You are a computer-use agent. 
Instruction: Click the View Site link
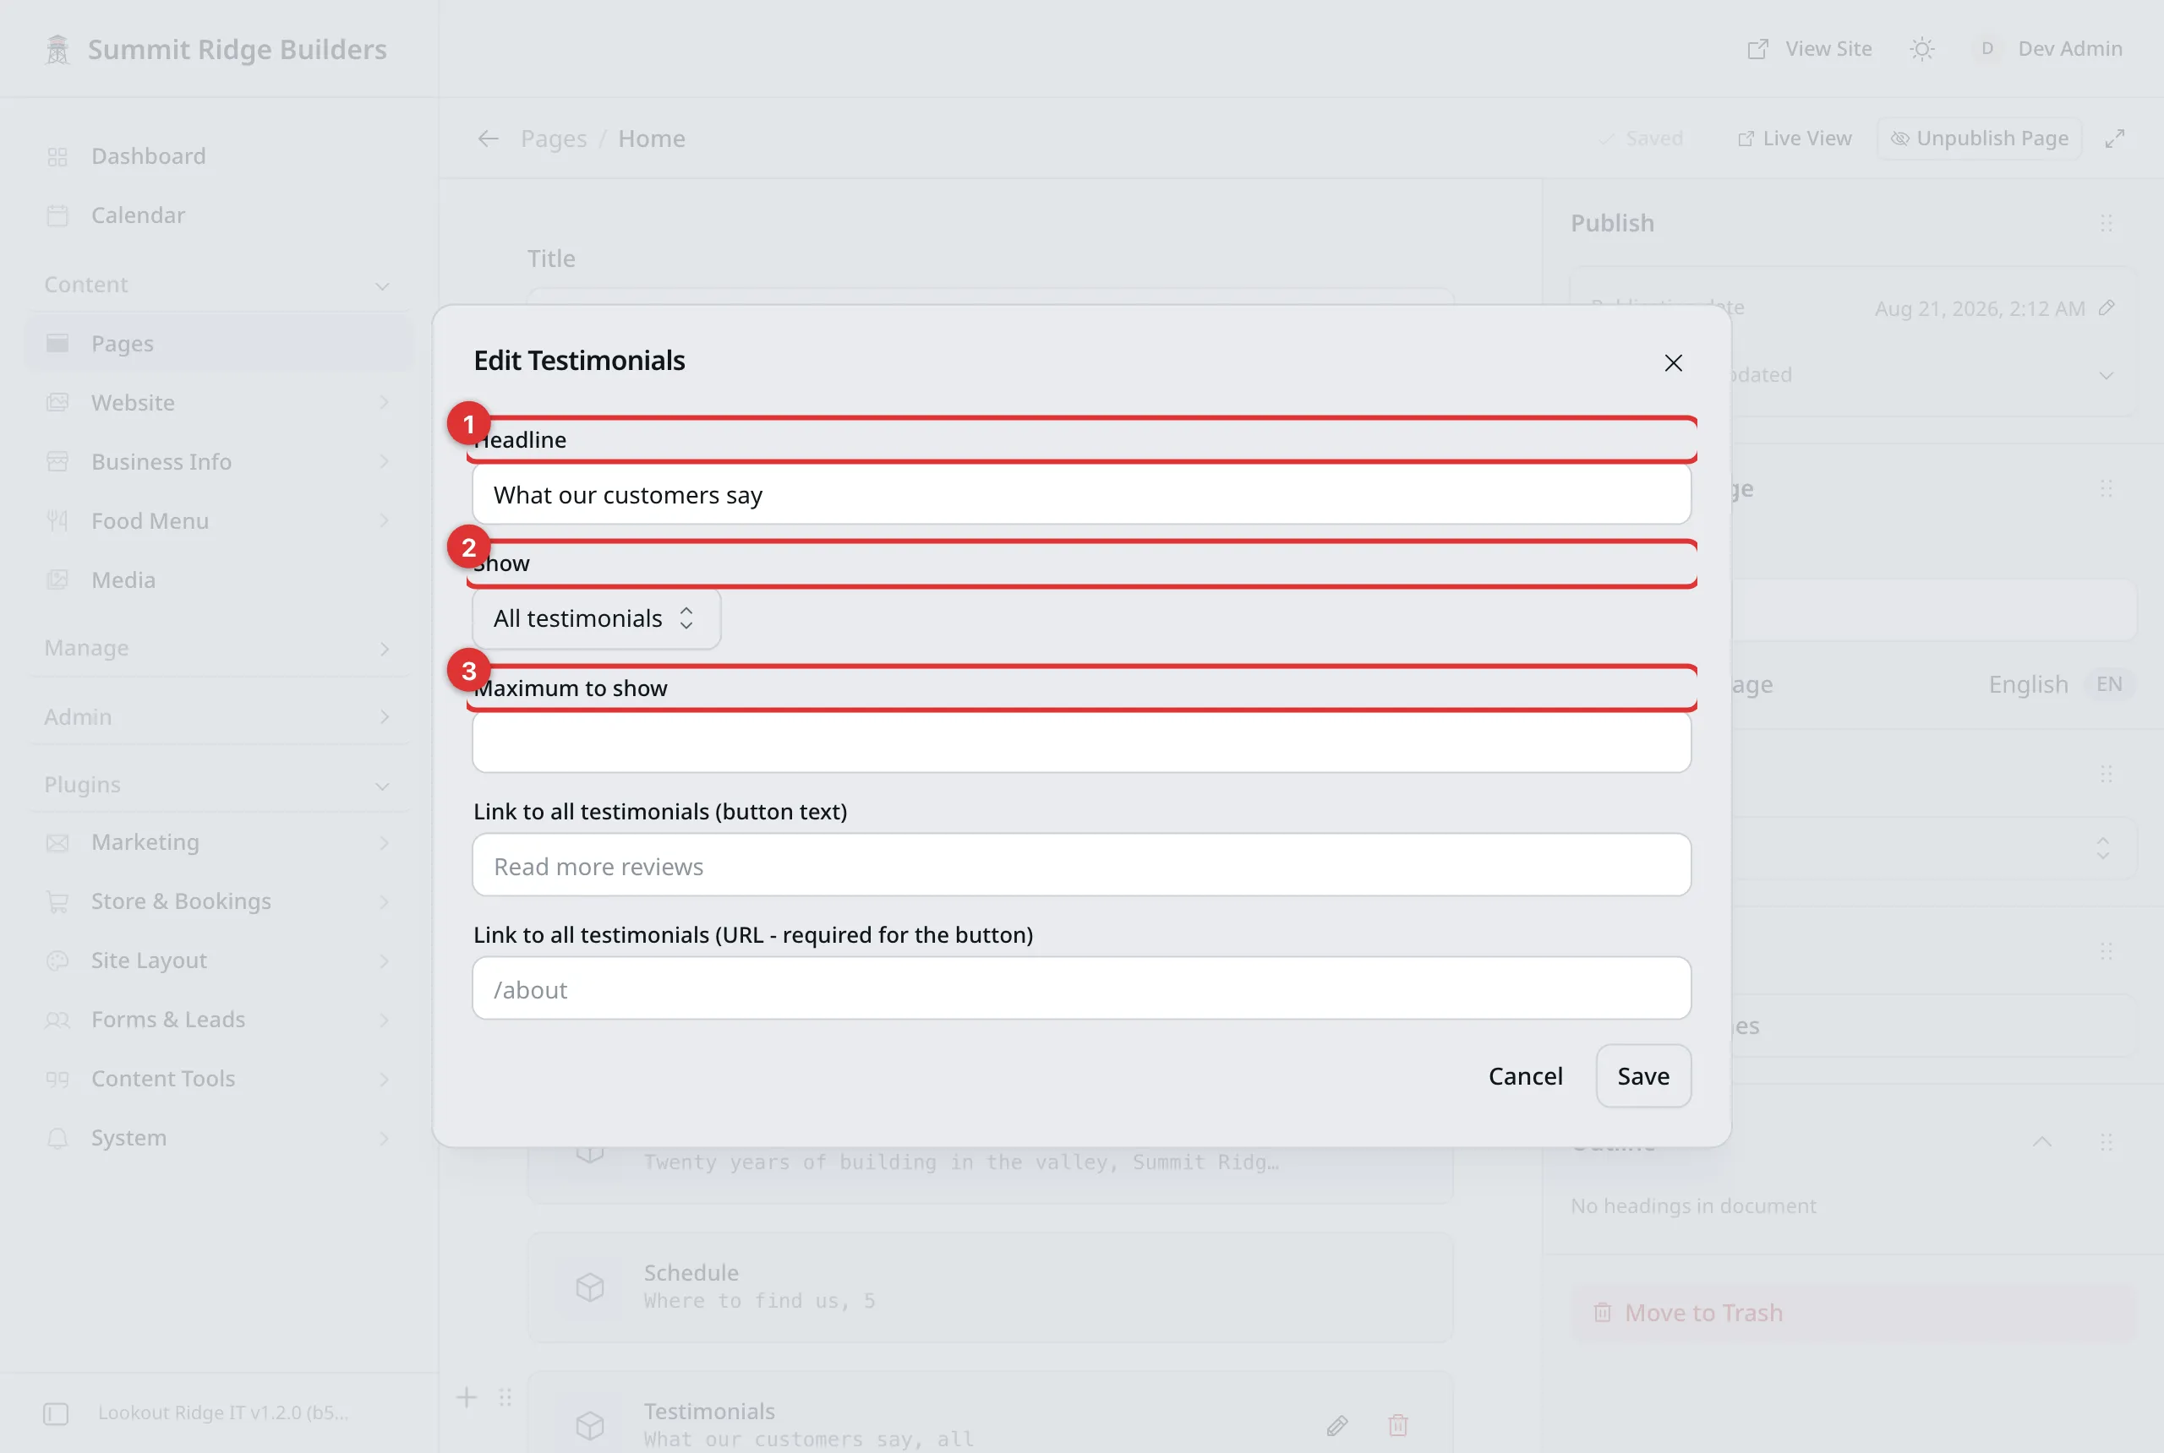point(1809,48)
